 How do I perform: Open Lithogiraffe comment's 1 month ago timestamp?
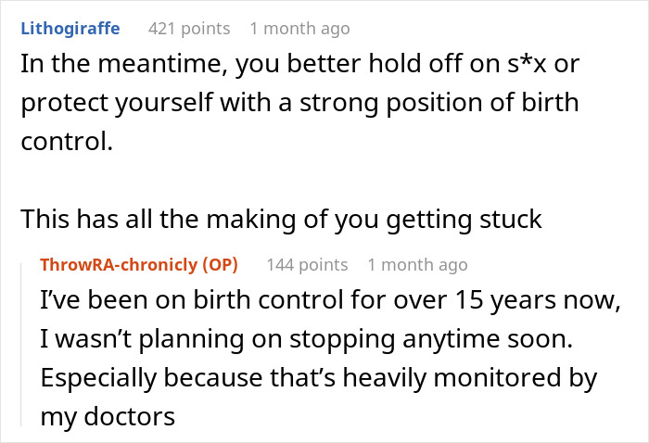coord(300,29)
